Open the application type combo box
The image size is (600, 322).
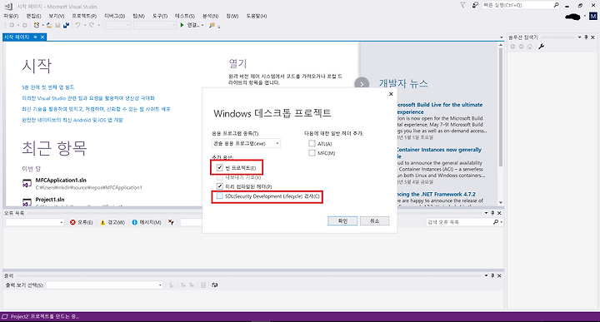[246, 143]
